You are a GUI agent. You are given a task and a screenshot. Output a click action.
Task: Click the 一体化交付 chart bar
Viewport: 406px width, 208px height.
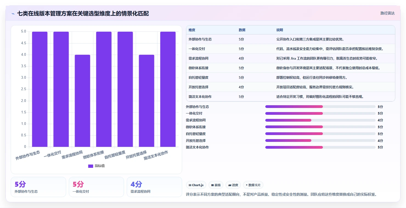pyautogui.click(x=61, y=89)
